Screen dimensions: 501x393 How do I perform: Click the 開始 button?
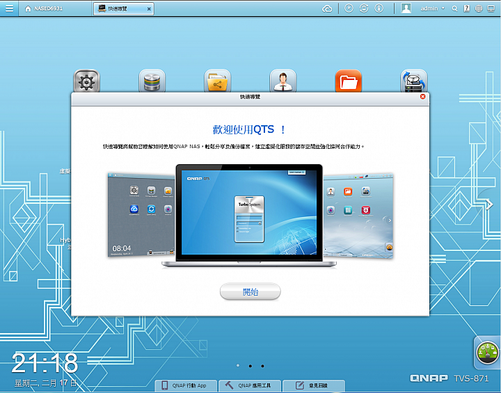point(250,291)
